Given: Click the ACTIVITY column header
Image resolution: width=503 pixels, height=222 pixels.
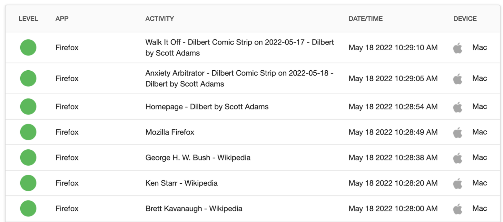Looking at the screenshot, I should (x=160, y=19).
